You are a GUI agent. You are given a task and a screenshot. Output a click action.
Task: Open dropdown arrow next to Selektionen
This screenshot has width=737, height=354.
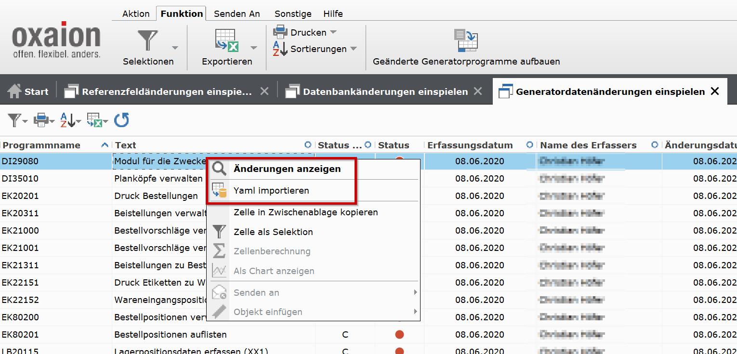click(x=175, y=48)
